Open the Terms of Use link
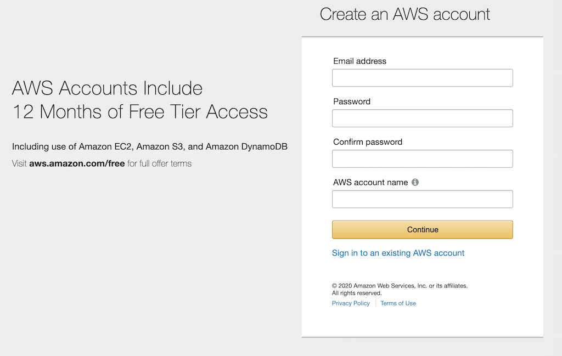 (x=398, y=303)
